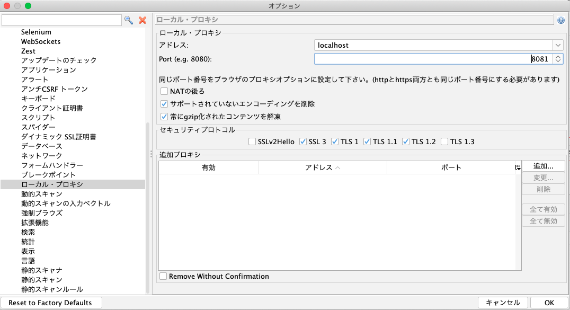Select スパイダー option

coord(38,127)
